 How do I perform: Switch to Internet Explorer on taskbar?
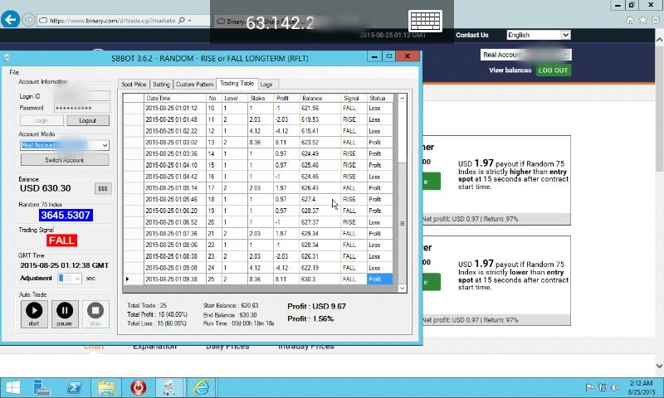click(202, 387)
